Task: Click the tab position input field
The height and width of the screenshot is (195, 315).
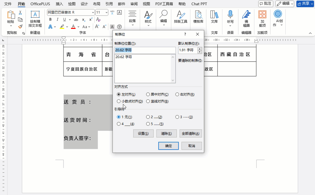Action: click(145, 50)
